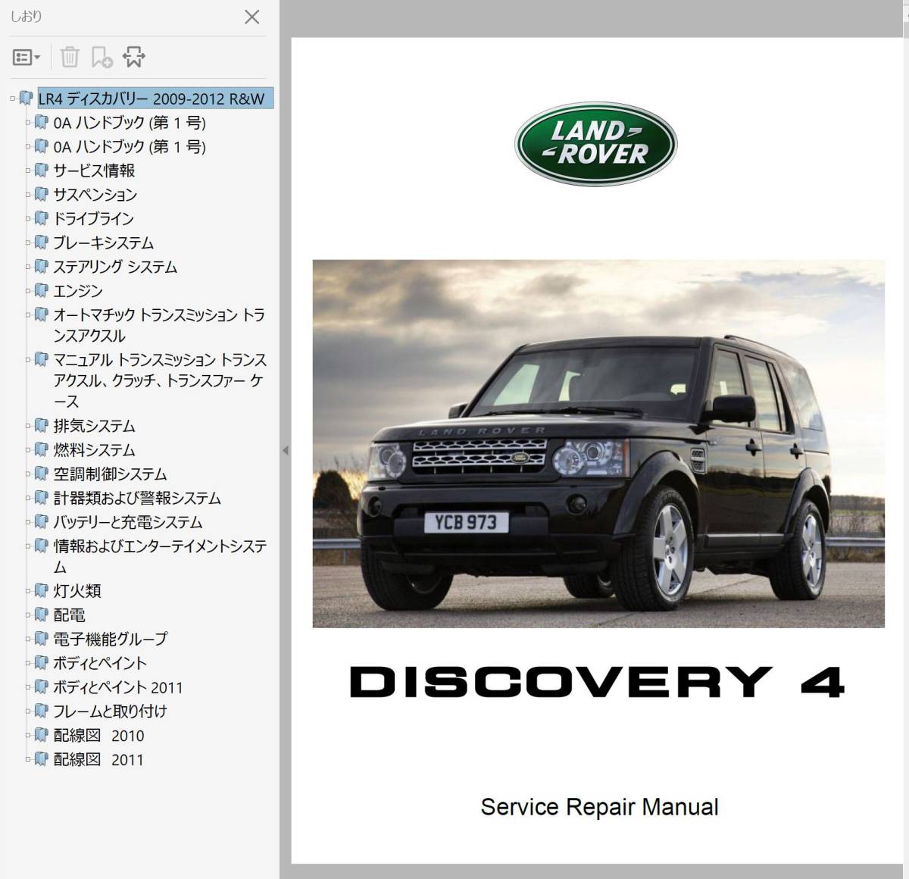Click the bookmark icon next to ドライブライン
Image resolution: width=909 pixels, height=879 pixels.
[42, 218]
